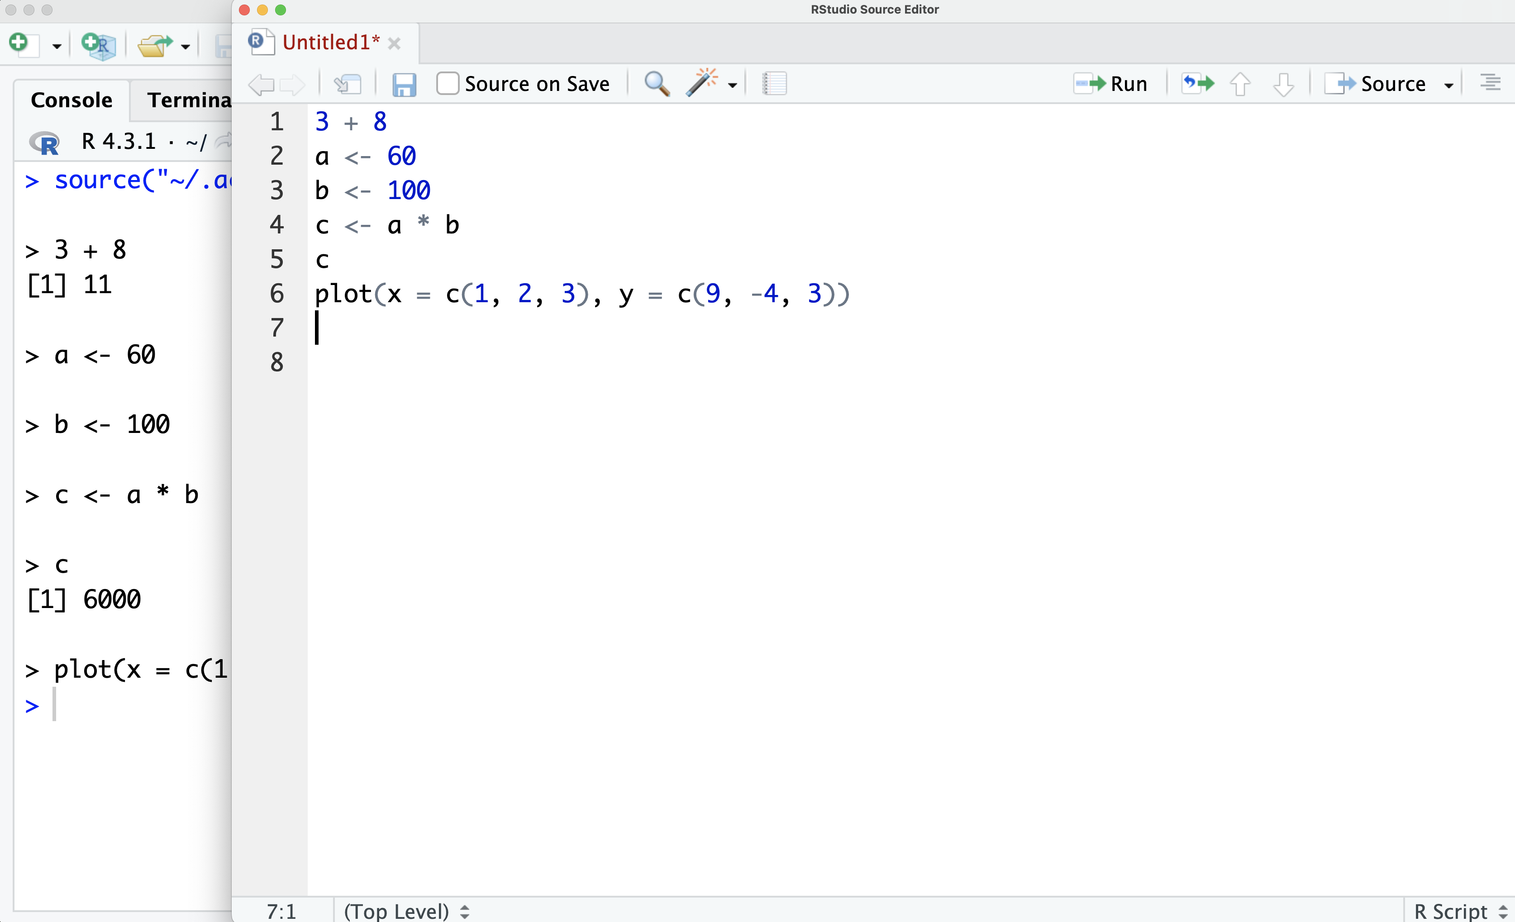Enable Source on Save checkbox
1515x922 pixels.
click(448, 84)
